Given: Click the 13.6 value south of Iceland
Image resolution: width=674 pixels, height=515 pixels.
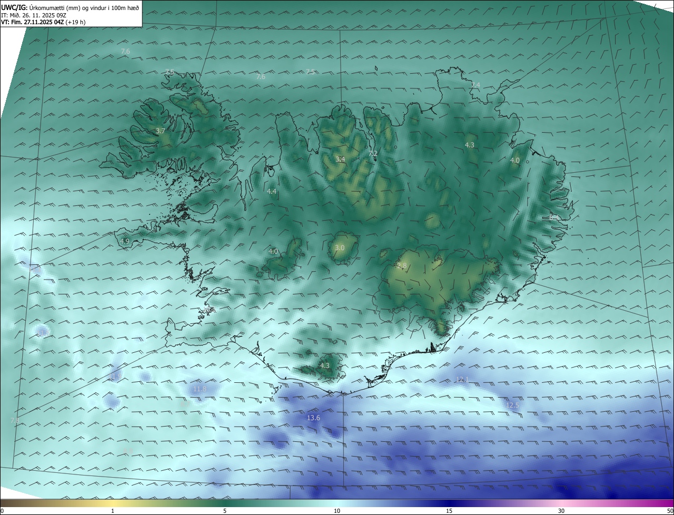Looking at the screenshot, I should [x=313, y=418].
